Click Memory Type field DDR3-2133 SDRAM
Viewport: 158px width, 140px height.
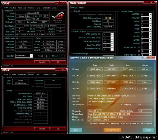click(x=120, y=114)
